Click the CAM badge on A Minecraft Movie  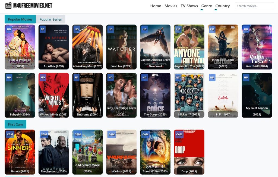(x=78, y=134)
